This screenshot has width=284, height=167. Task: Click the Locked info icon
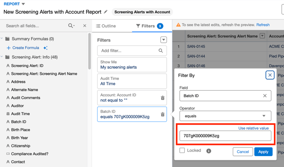209,151
